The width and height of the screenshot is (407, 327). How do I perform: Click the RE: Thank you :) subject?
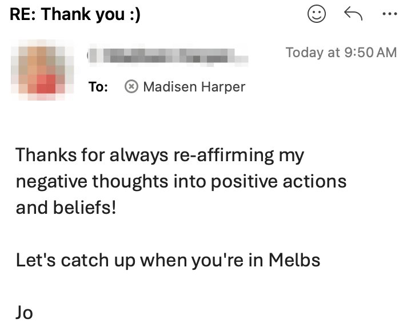tap(75, 14)
